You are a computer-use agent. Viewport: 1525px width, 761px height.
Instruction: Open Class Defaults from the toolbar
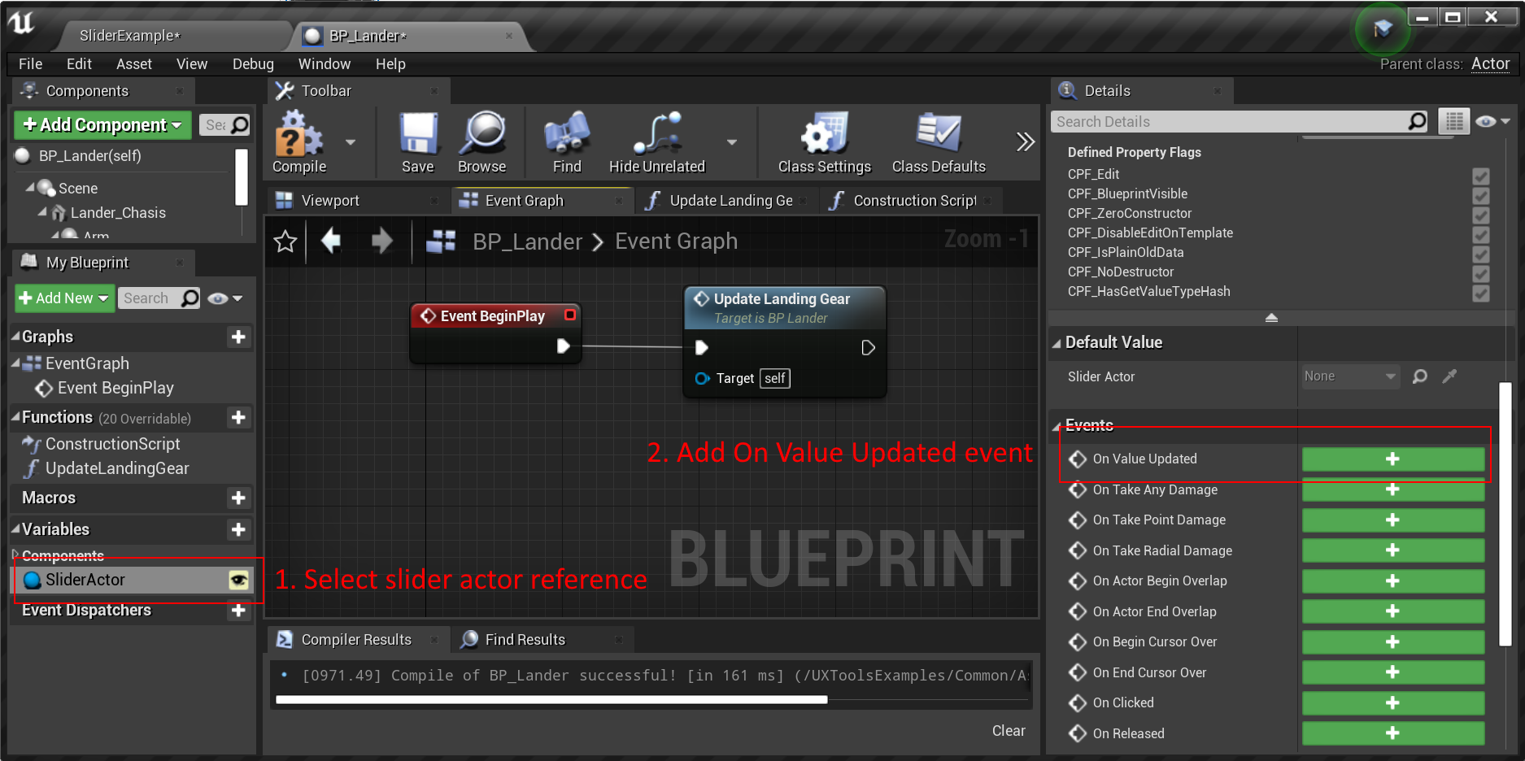pos(938,135)
